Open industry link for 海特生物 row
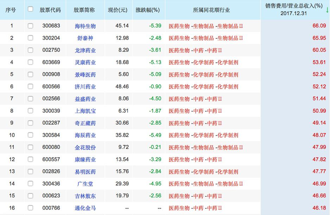The image size is (330, 215). [x=206, y=26]
